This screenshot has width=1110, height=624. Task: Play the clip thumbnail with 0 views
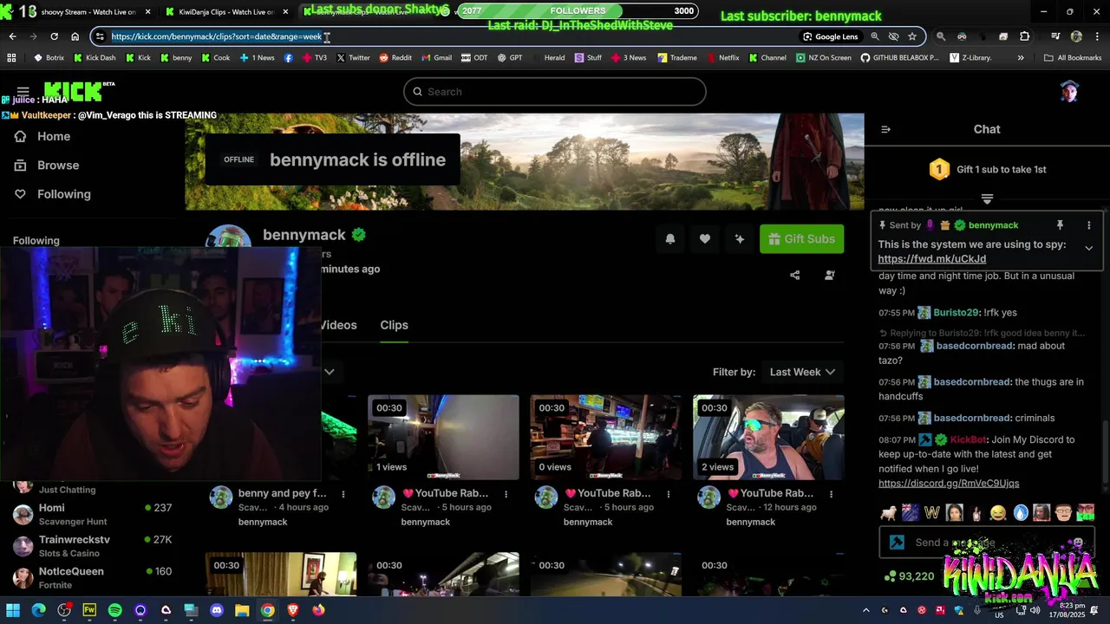[605, 438]
